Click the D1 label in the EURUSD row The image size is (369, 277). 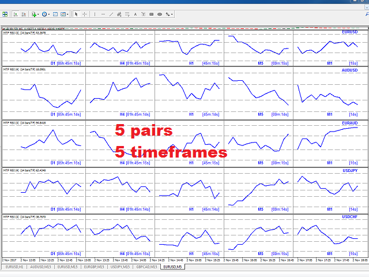(53, 63)
